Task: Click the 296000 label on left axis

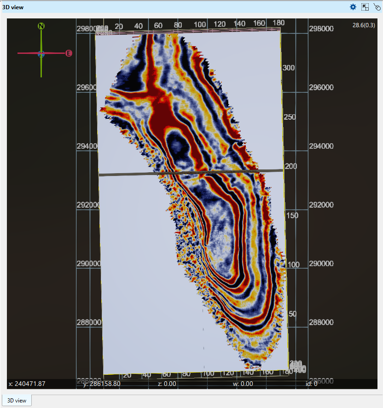Action: [x=88, y=87]
